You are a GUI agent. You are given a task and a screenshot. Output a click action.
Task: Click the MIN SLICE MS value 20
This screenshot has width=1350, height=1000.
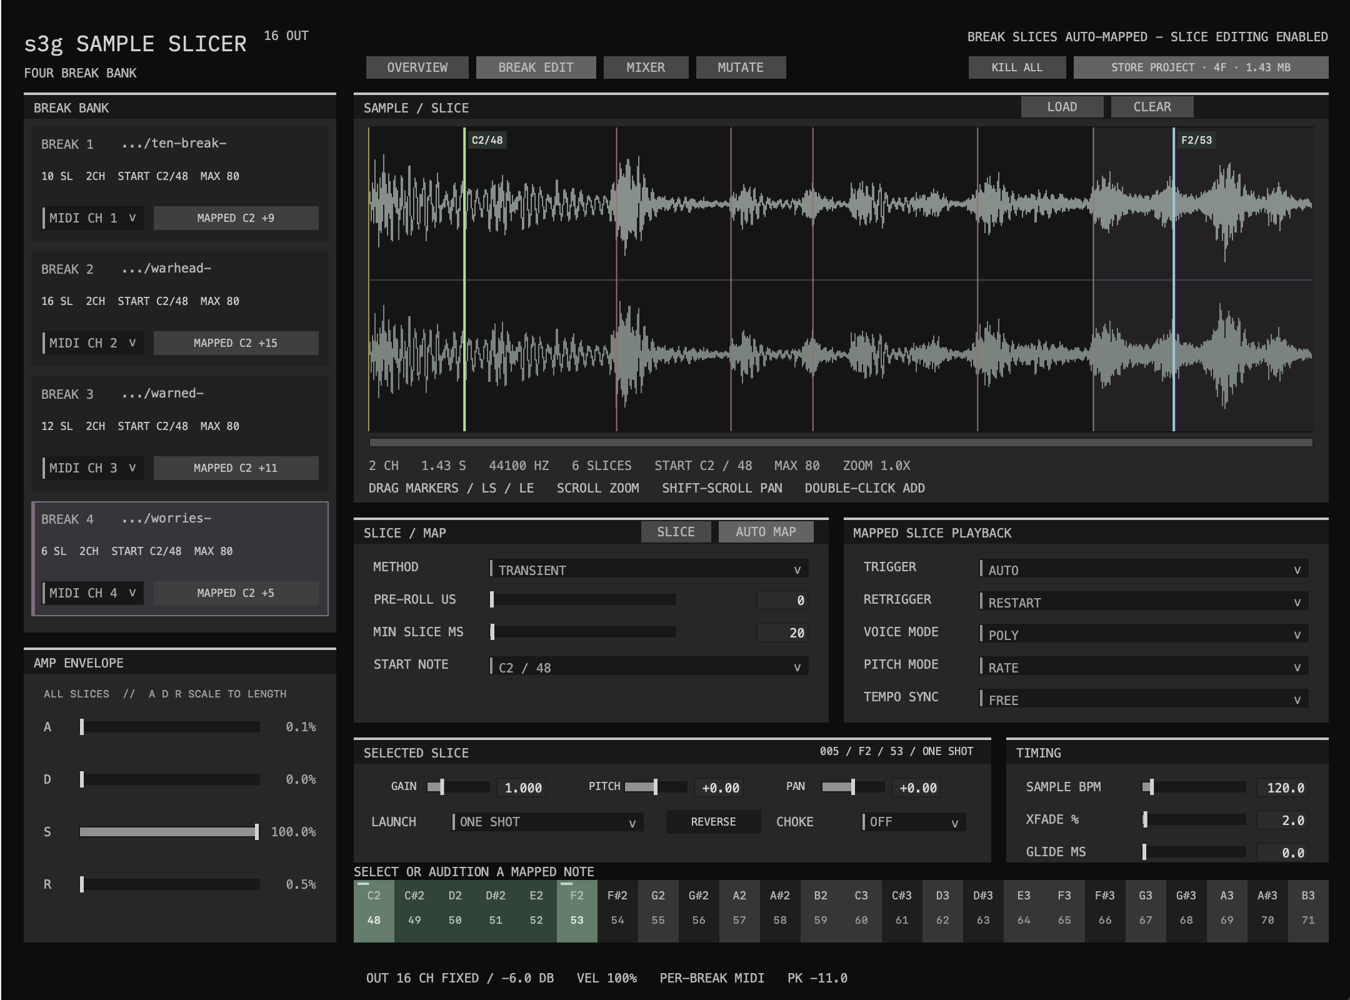(x=782, y=632)
